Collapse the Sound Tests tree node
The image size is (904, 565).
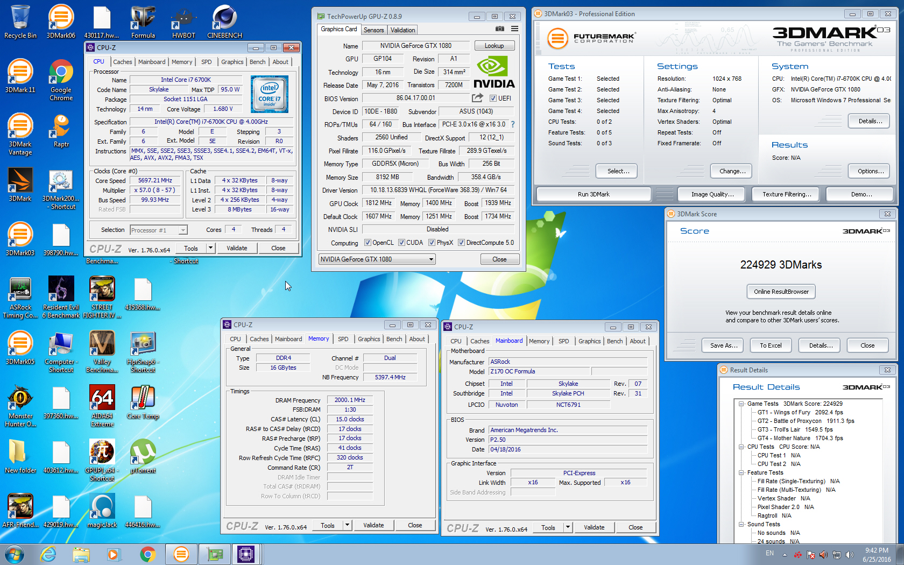point(741,524)
